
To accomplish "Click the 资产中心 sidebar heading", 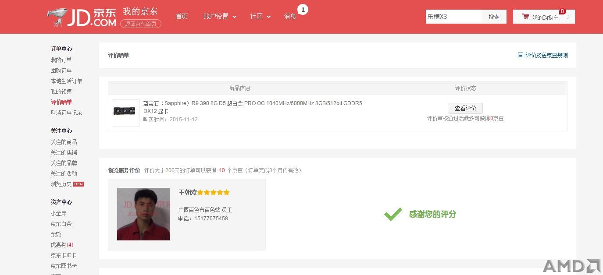I will [61, 202].
